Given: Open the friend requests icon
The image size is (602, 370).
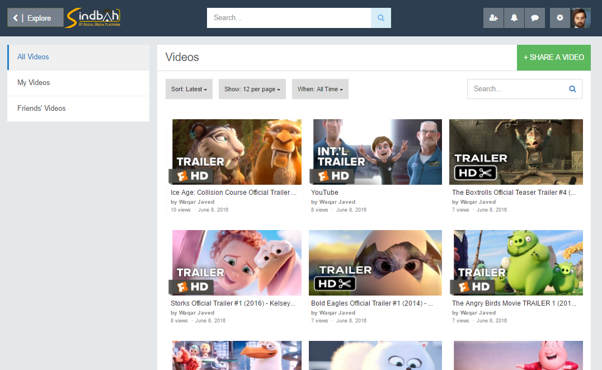Looking at the screenshot, I should [493, 18].
